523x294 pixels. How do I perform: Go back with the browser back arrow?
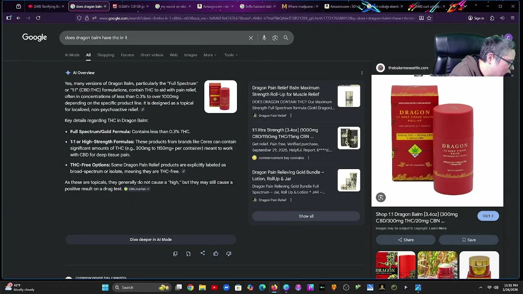pyautogui.click(x=18, y=18)
